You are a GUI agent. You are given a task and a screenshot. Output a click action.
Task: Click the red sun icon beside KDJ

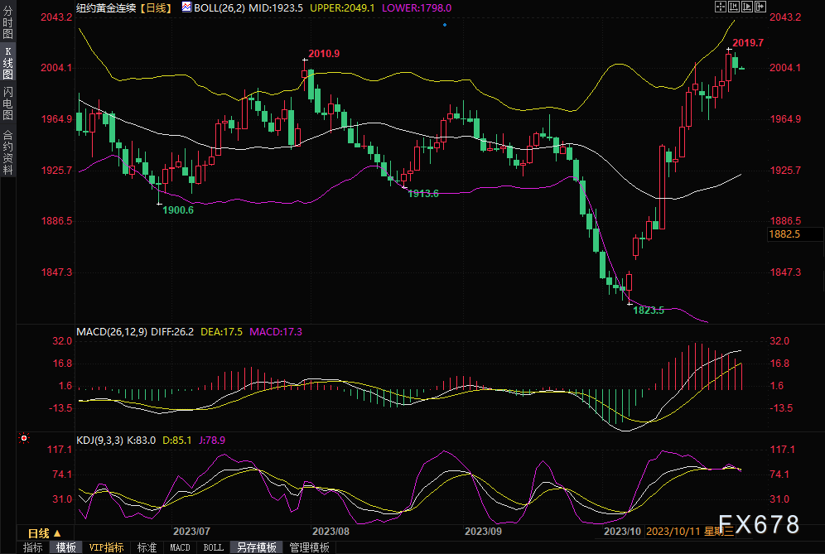(25, 437)
